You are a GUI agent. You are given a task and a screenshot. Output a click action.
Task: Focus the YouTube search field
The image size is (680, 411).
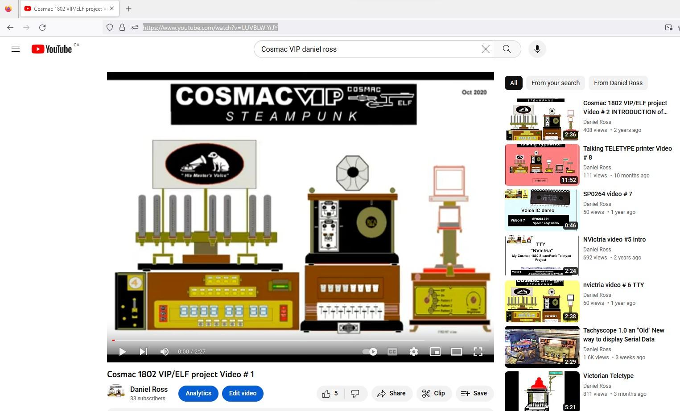[368, 49]
